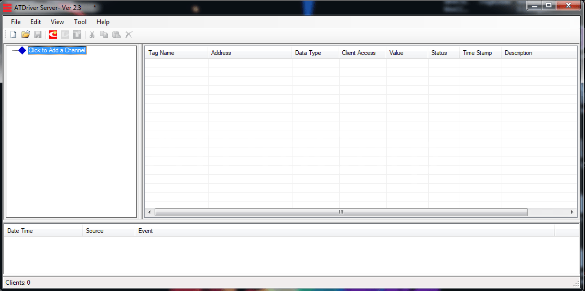Open the Edit menu
The width and height of the screenshot is (585, 291).
36,22
